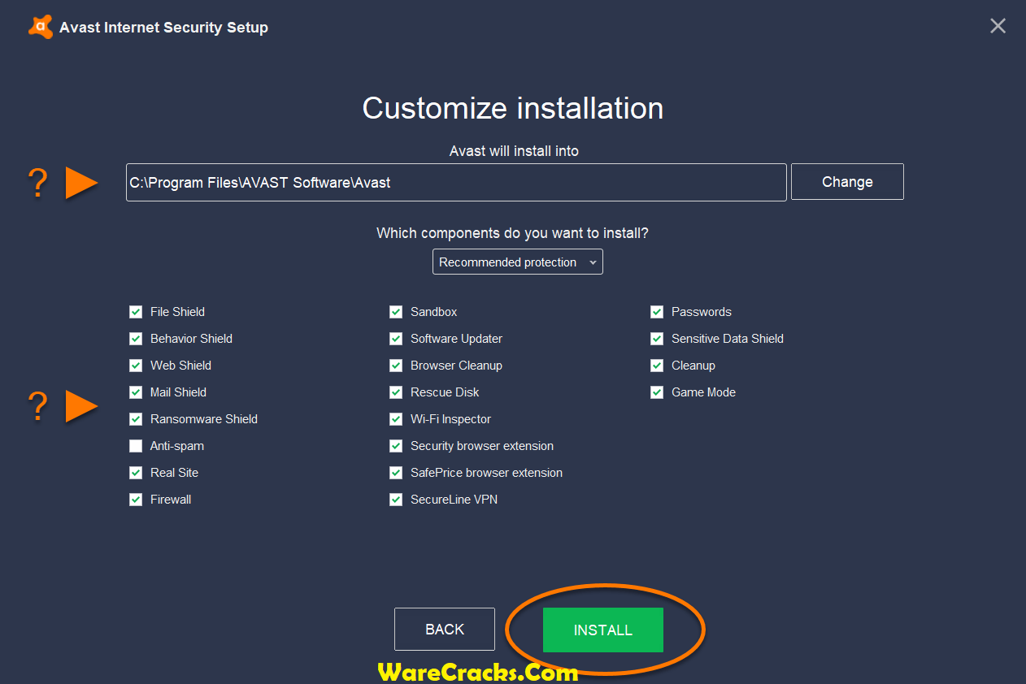The height and width of the screenshot is (684, 1026).
Task: Uncheck File Shield checkbox
Action: pos(136,312)
